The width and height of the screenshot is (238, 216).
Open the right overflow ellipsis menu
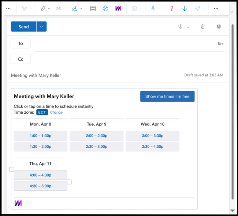(x=216, y=9)
